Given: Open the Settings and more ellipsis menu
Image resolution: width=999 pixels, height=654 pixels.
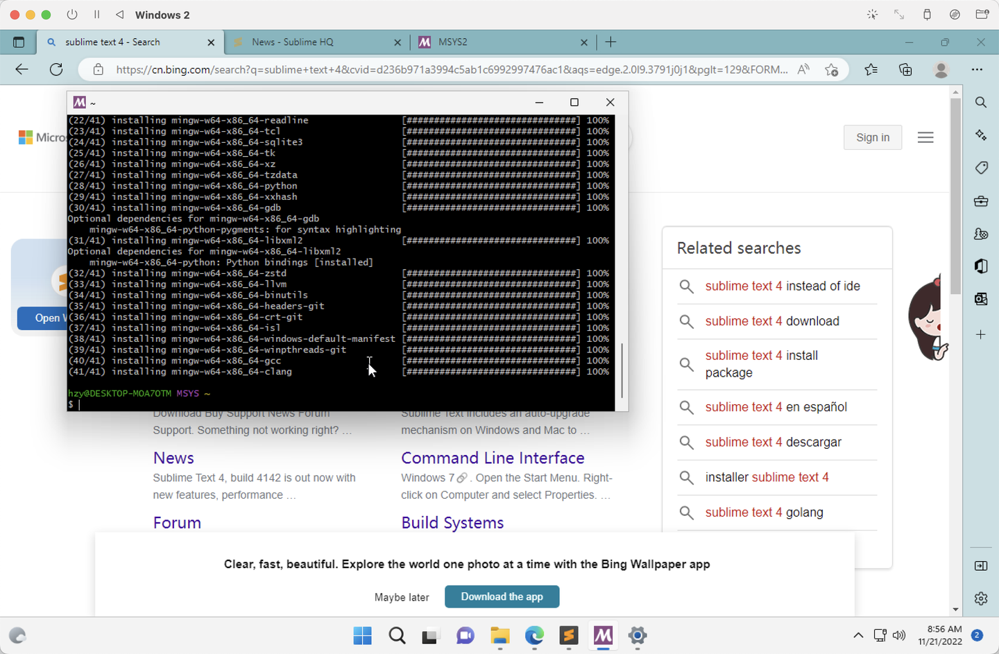Looking at the screenshot, I should click(978, 69).
